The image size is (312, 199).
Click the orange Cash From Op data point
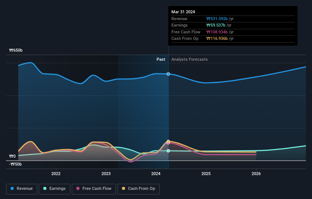coord(168,141)
